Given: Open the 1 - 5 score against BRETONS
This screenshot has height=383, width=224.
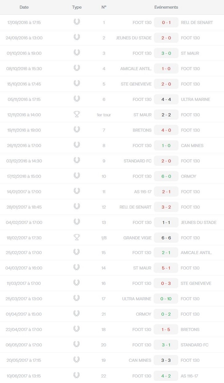Looking at the screenshot, I should point(166,329).
